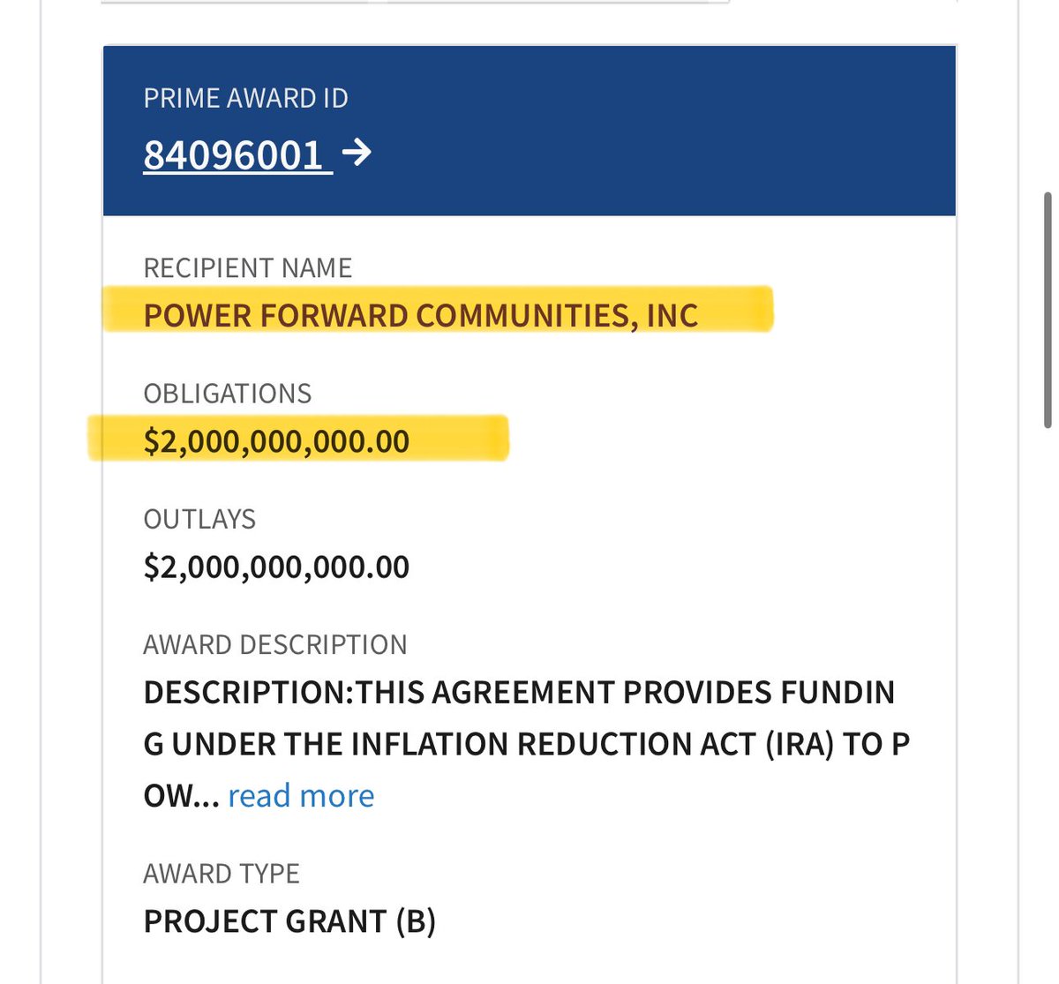The image size is (1059, 984).
Task: Click the award description text starting "DESCRIPTION:THIS AGREEMENT"
Action: tap(519, 693)
